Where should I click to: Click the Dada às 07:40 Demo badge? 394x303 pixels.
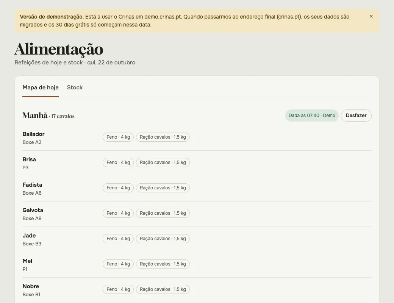click(312, 115)
